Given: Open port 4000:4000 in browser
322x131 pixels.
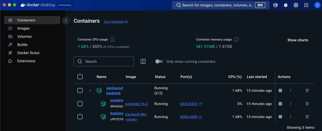Looking at the screenshot, I should (x=191, y=117).
